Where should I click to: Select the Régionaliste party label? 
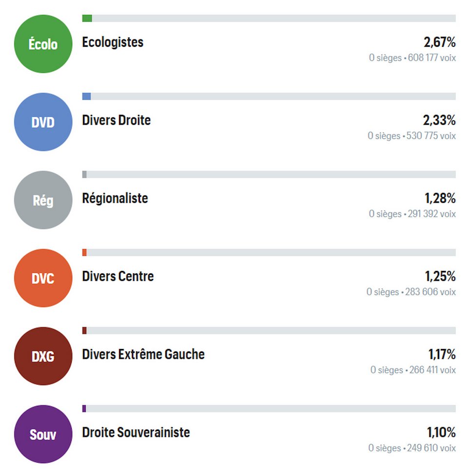click(115, 198)
